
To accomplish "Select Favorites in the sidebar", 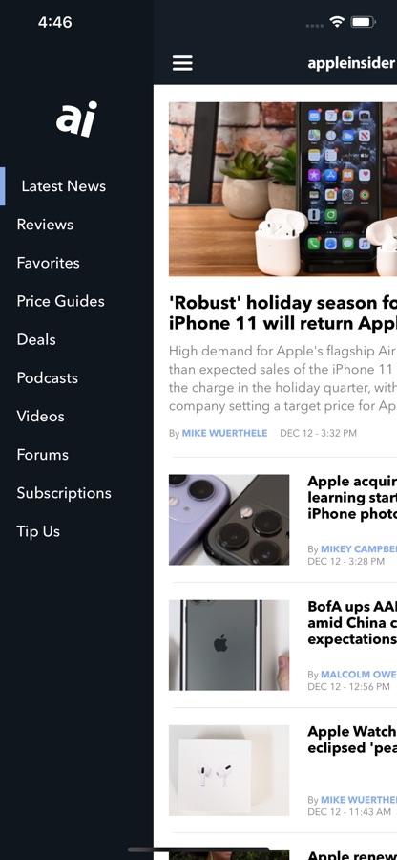I will coord(48,264).
